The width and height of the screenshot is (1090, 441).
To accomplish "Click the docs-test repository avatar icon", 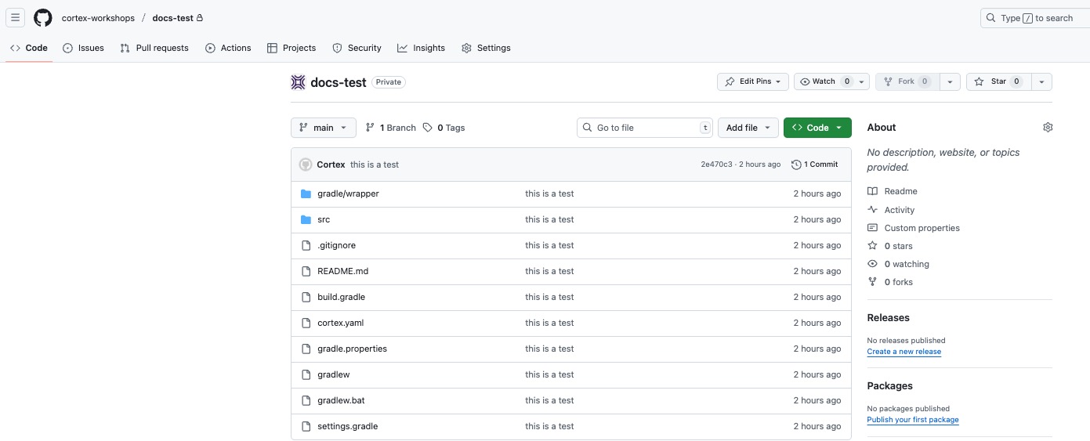I will (x=298, y=81).
